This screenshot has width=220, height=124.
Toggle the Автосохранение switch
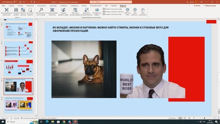(x=16, y=2)
